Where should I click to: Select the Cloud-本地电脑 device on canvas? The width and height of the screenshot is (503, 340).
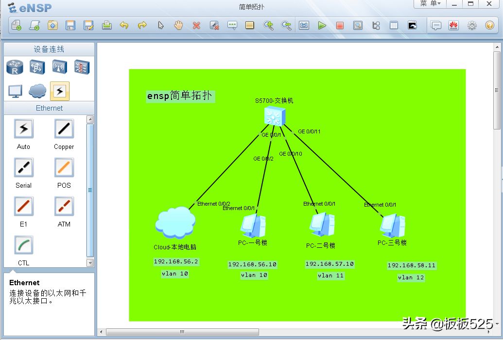click(175, 223)
